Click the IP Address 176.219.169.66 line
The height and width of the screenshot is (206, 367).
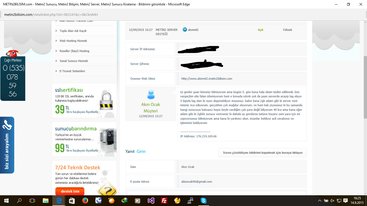coord(198,136)
